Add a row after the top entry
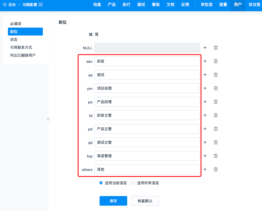Screen dimensions: 262x211 click(x=205, y=156)
